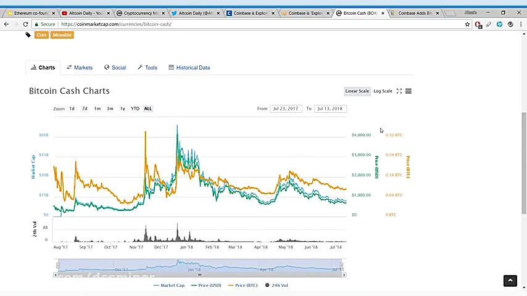
Task: Click the dark round extension icon
Action: 510,24
